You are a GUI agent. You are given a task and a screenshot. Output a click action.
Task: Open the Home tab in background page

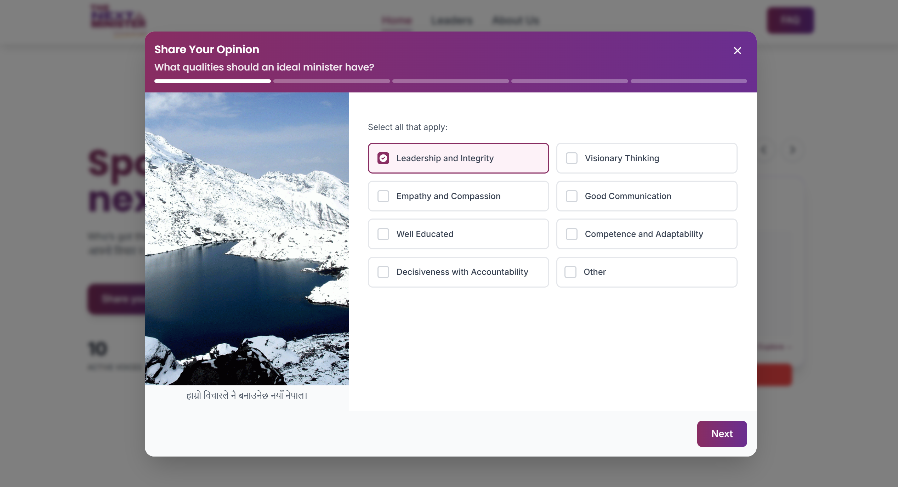[x=397, y=21]
